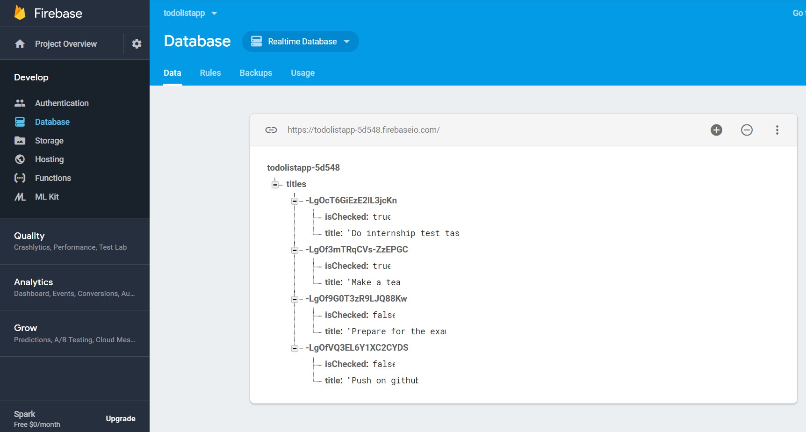Open Functions in the sidebar
This screenshot has height=432, width=806.
53,178
